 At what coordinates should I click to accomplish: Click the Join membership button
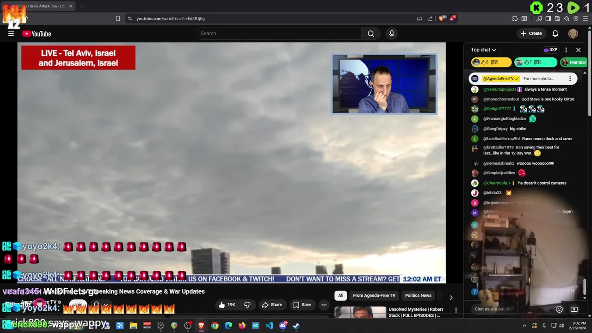coord(79,305)
